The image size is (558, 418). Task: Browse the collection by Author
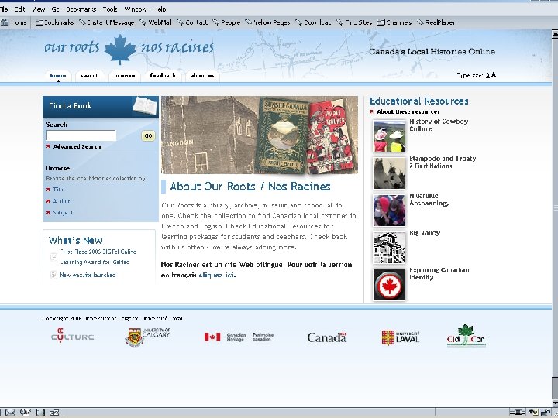click(61, 201)
